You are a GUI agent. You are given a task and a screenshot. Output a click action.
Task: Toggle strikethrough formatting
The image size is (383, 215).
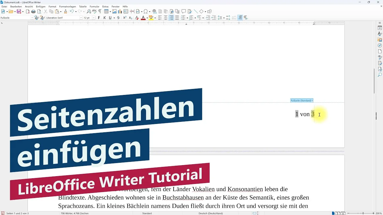[118, 18]
